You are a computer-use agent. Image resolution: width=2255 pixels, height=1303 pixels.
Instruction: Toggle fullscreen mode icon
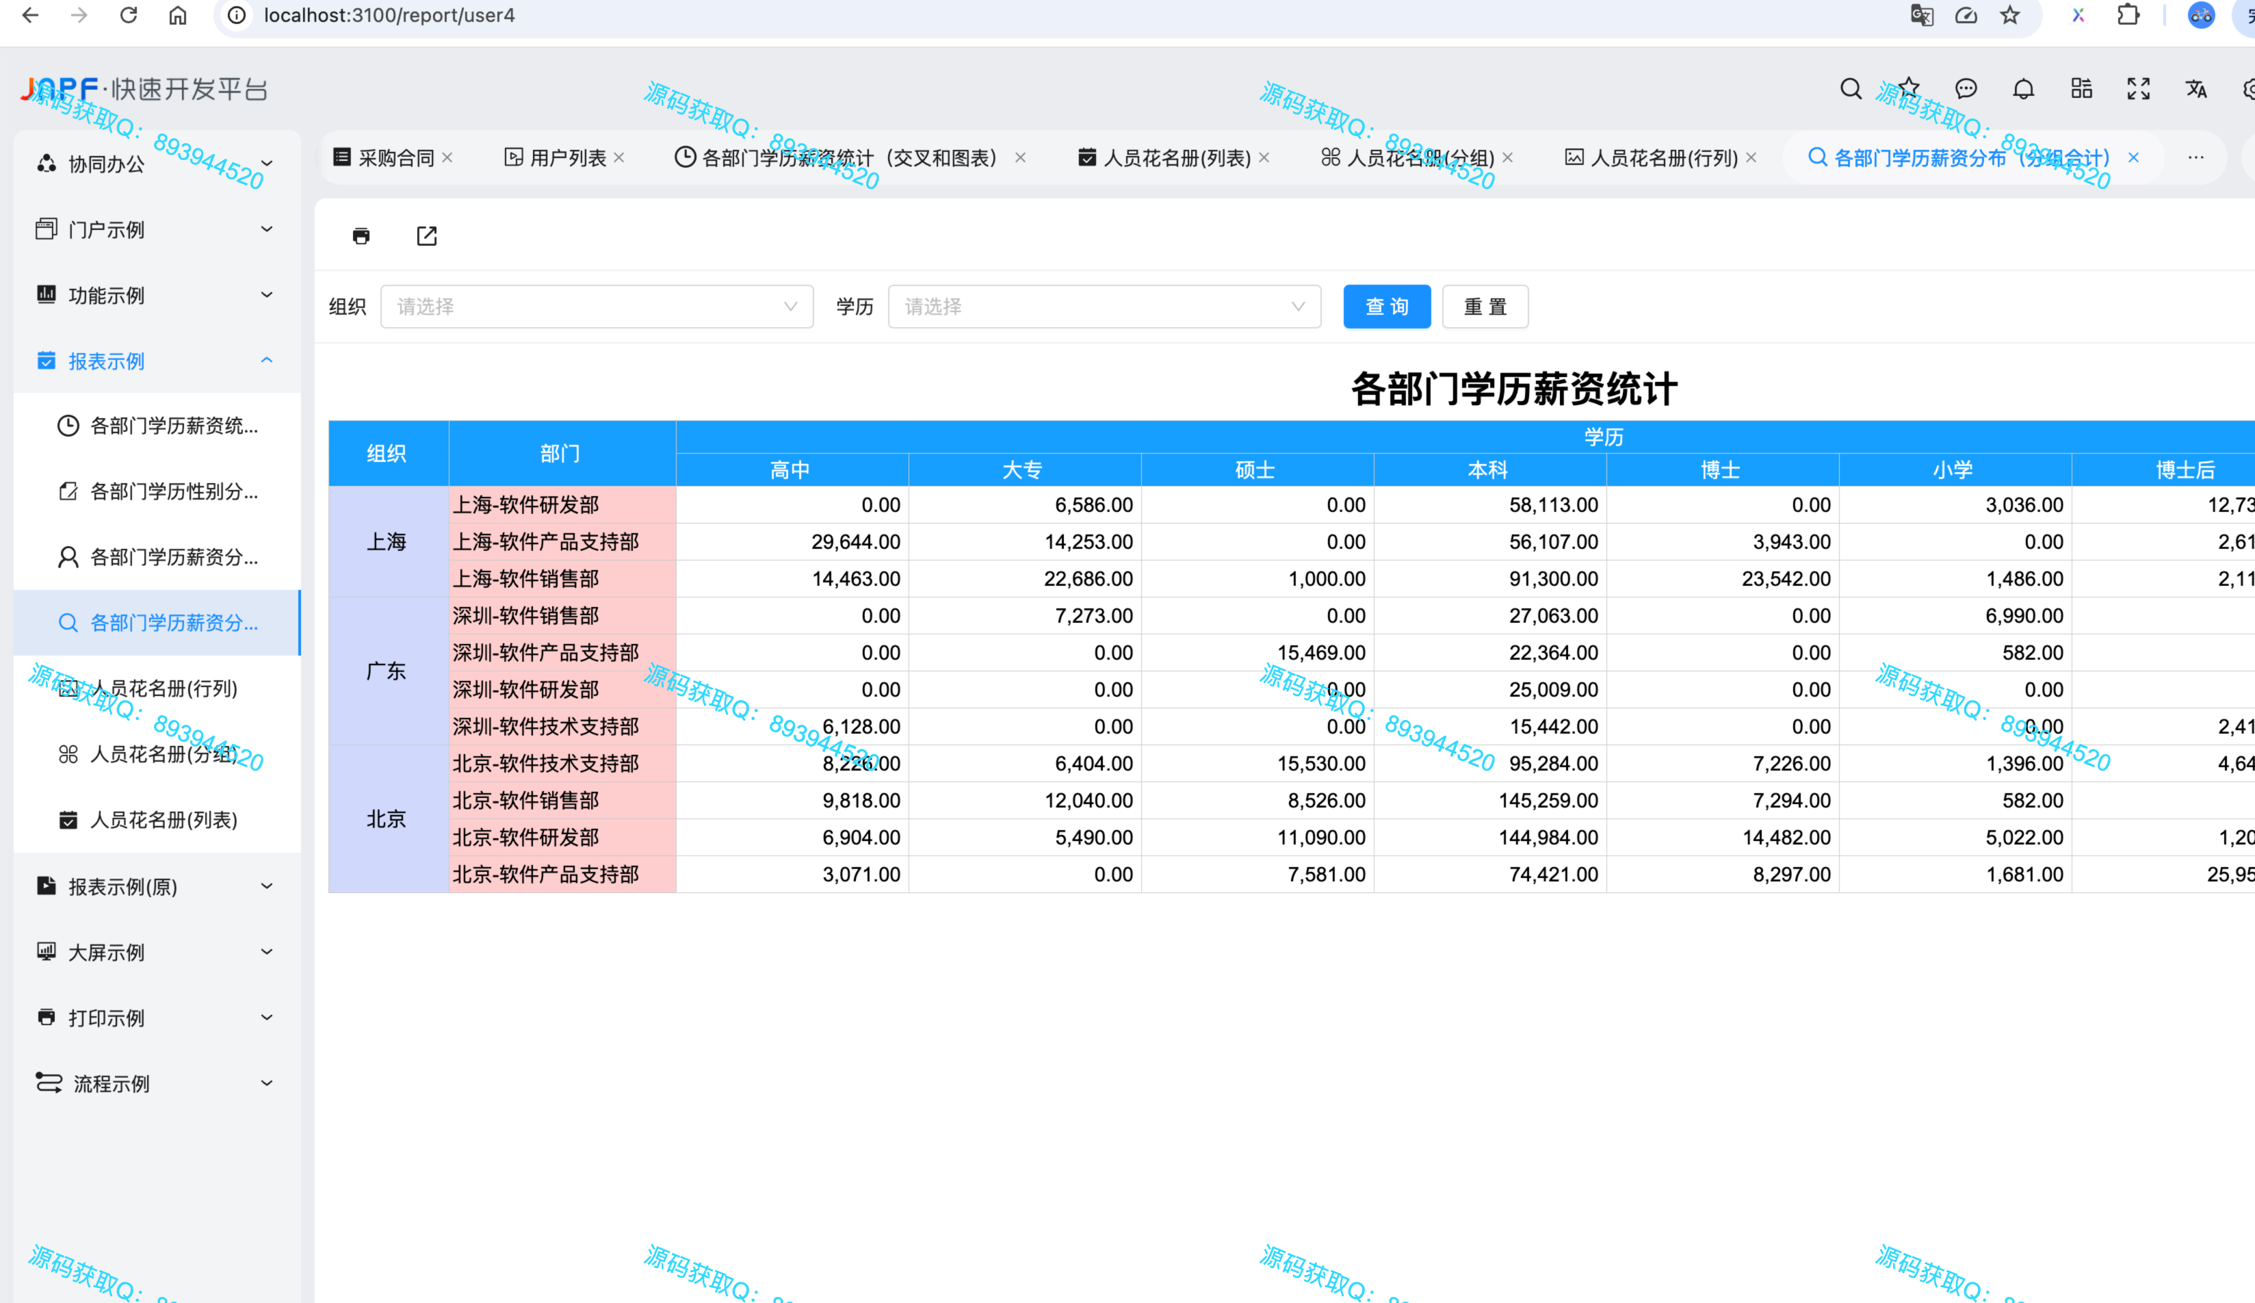2138,88
